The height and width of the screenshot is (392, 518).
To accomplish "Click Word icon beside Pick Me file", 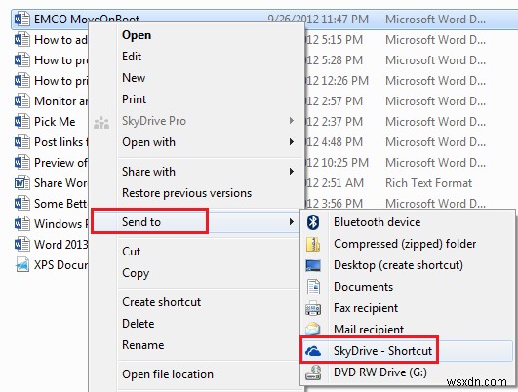I will coord(21,122).
